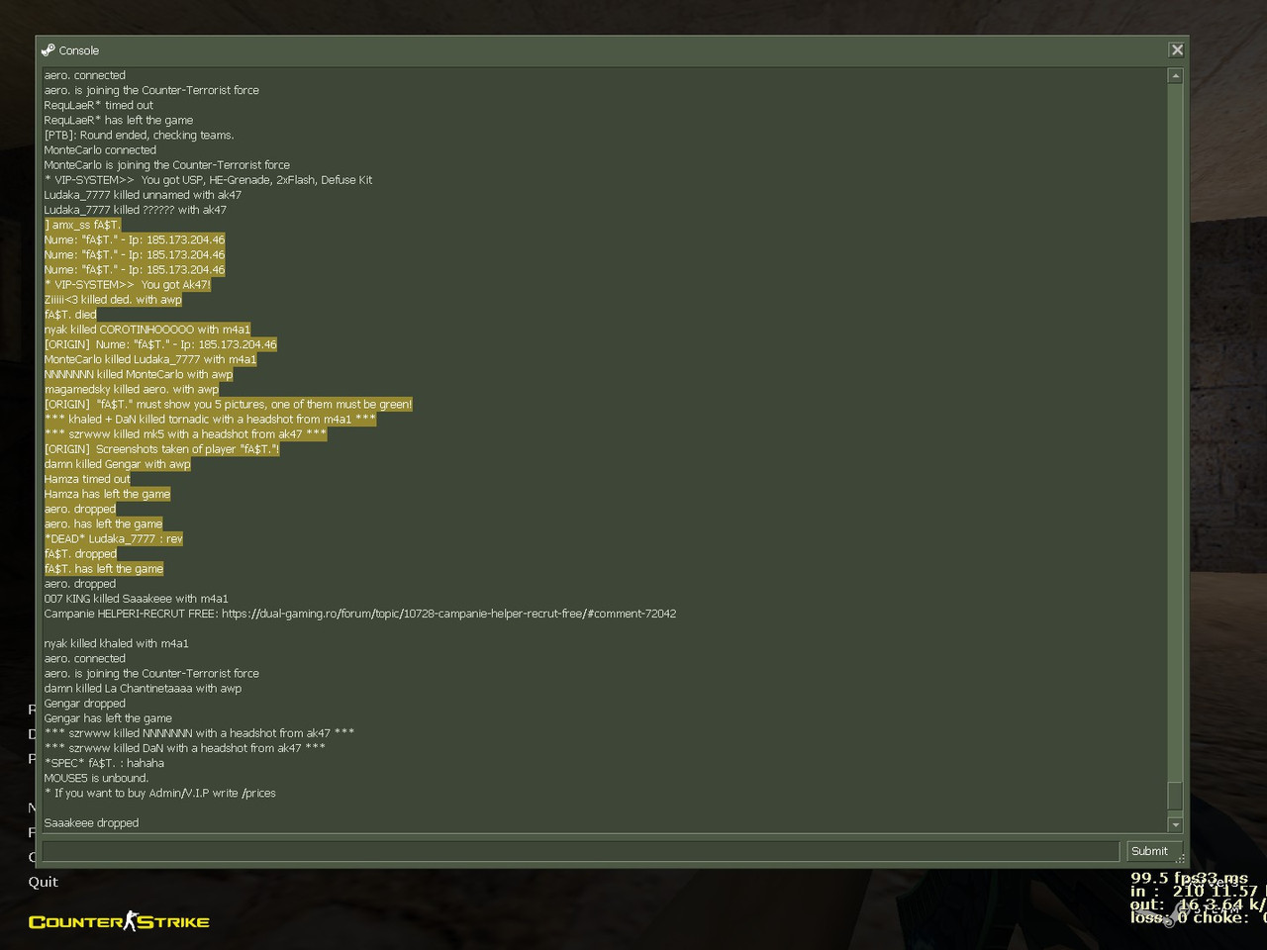Click the Console window title bar
Screen dimensions: 1267x950
pos(602,49)
